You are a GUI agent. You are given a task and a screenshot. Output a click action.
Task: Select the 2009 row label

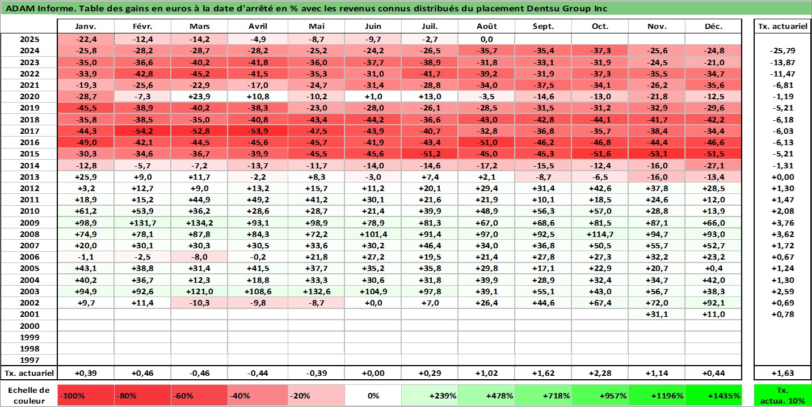pos(29,223)
